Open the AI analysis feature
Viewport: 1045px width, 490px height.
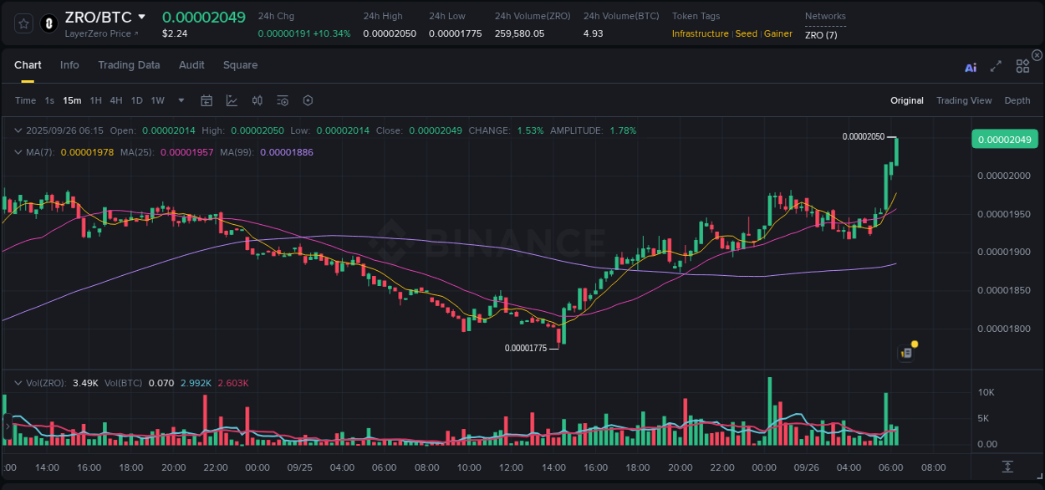pos(970,66)
